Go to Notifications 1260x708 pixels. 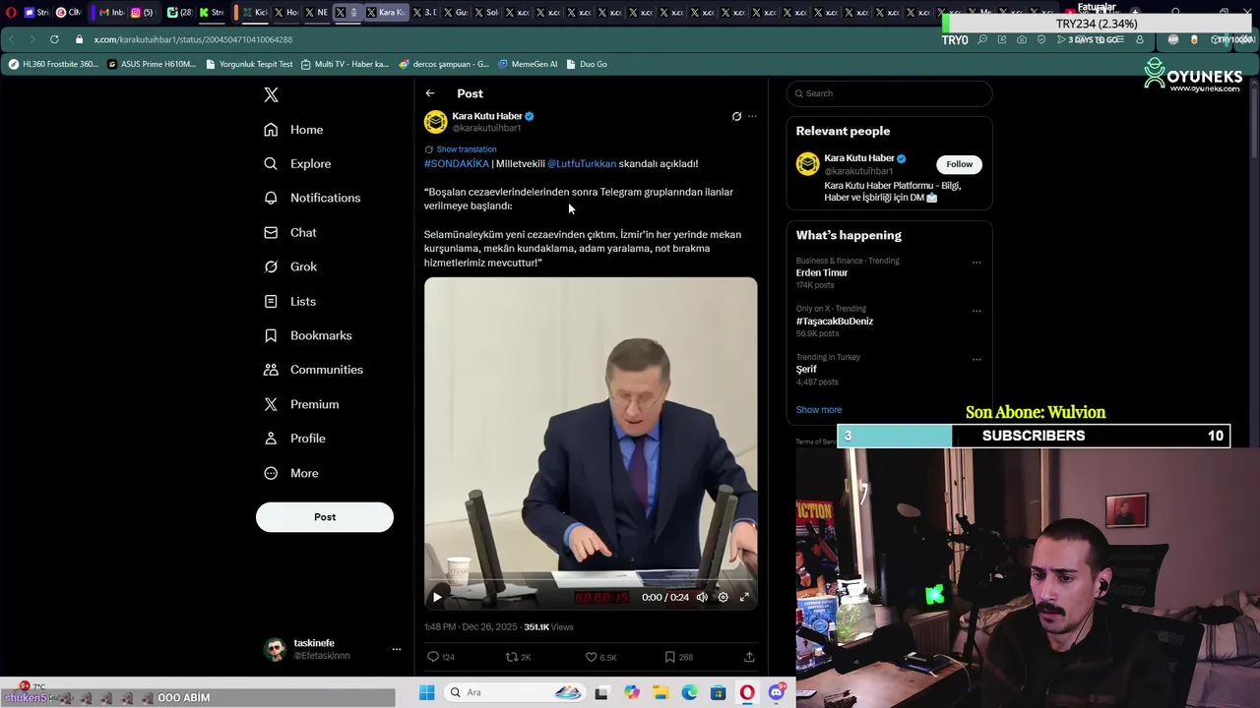[312, 198]
